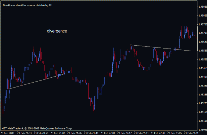Select the falling trendline above the right candles

(x=160, y=48)
